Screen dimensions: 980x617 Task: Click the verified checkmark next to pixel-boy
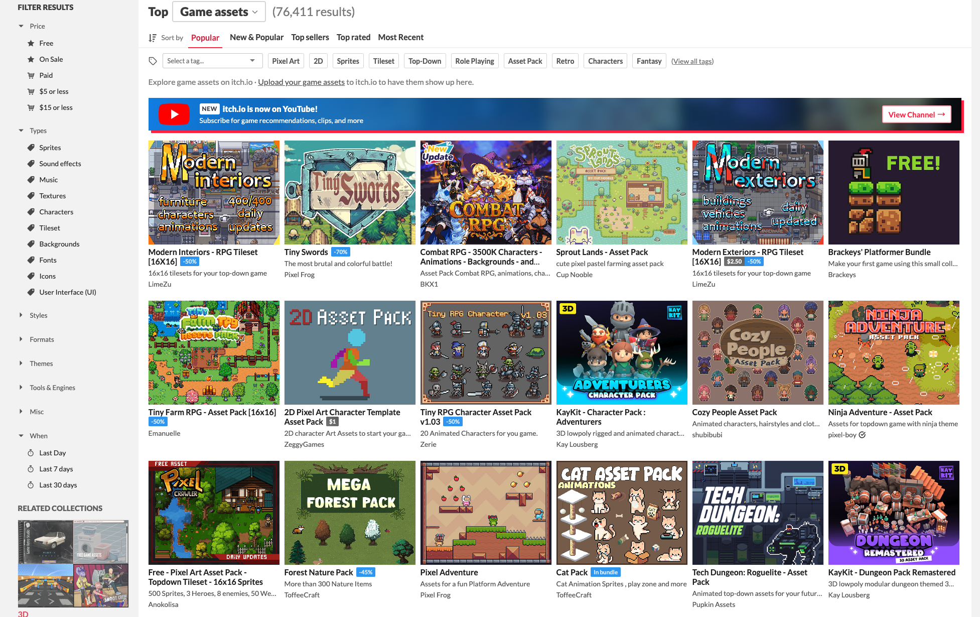862,435
